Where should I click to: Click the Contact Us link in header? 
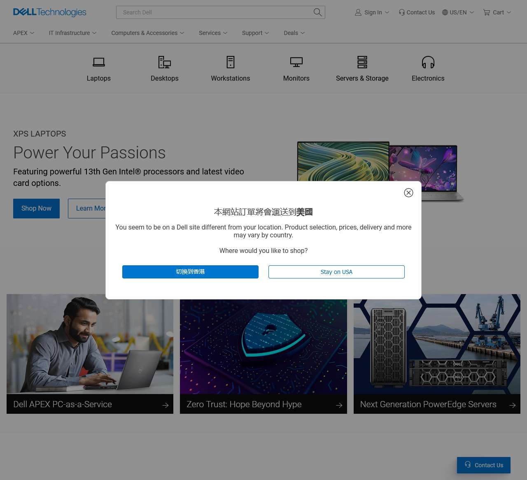[420, 12]
